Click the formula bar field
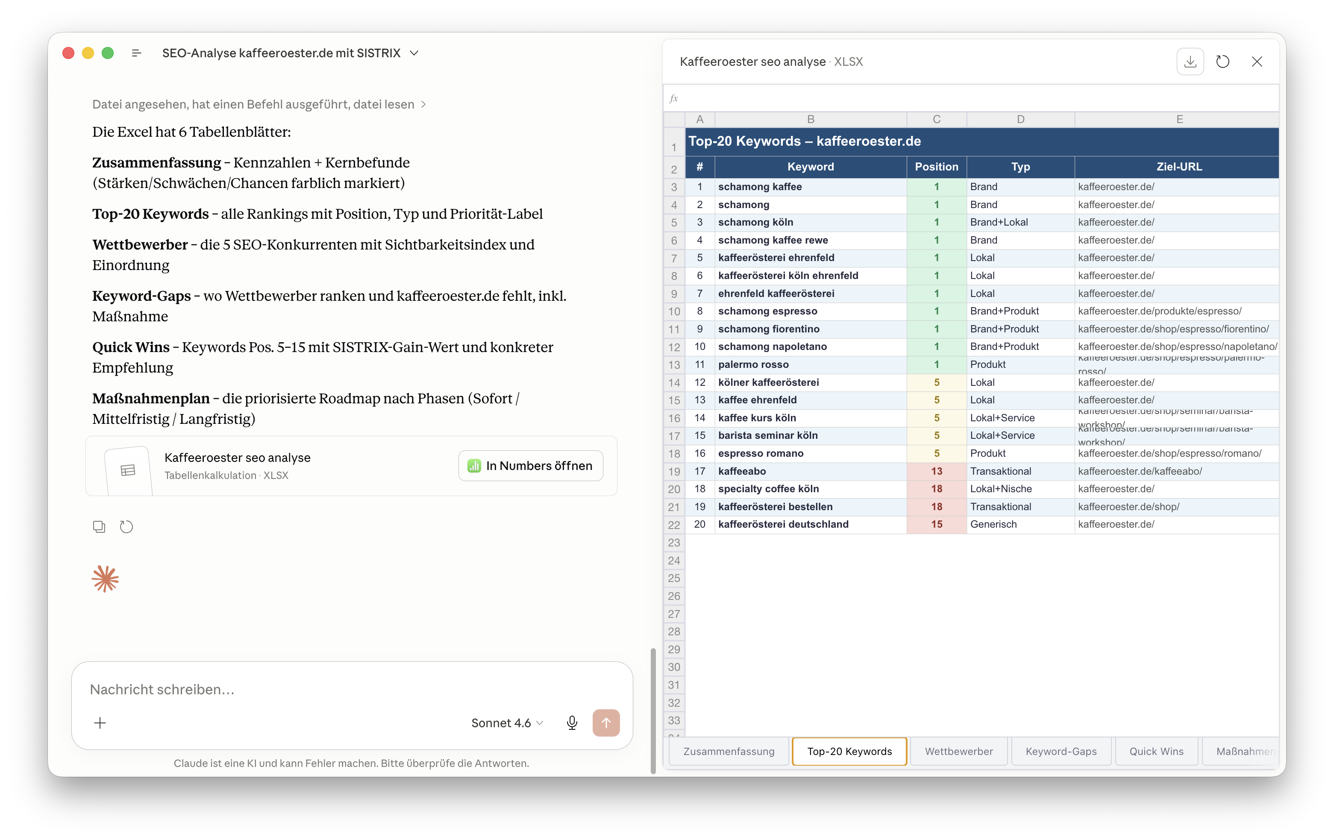 [x=970, y=99]
